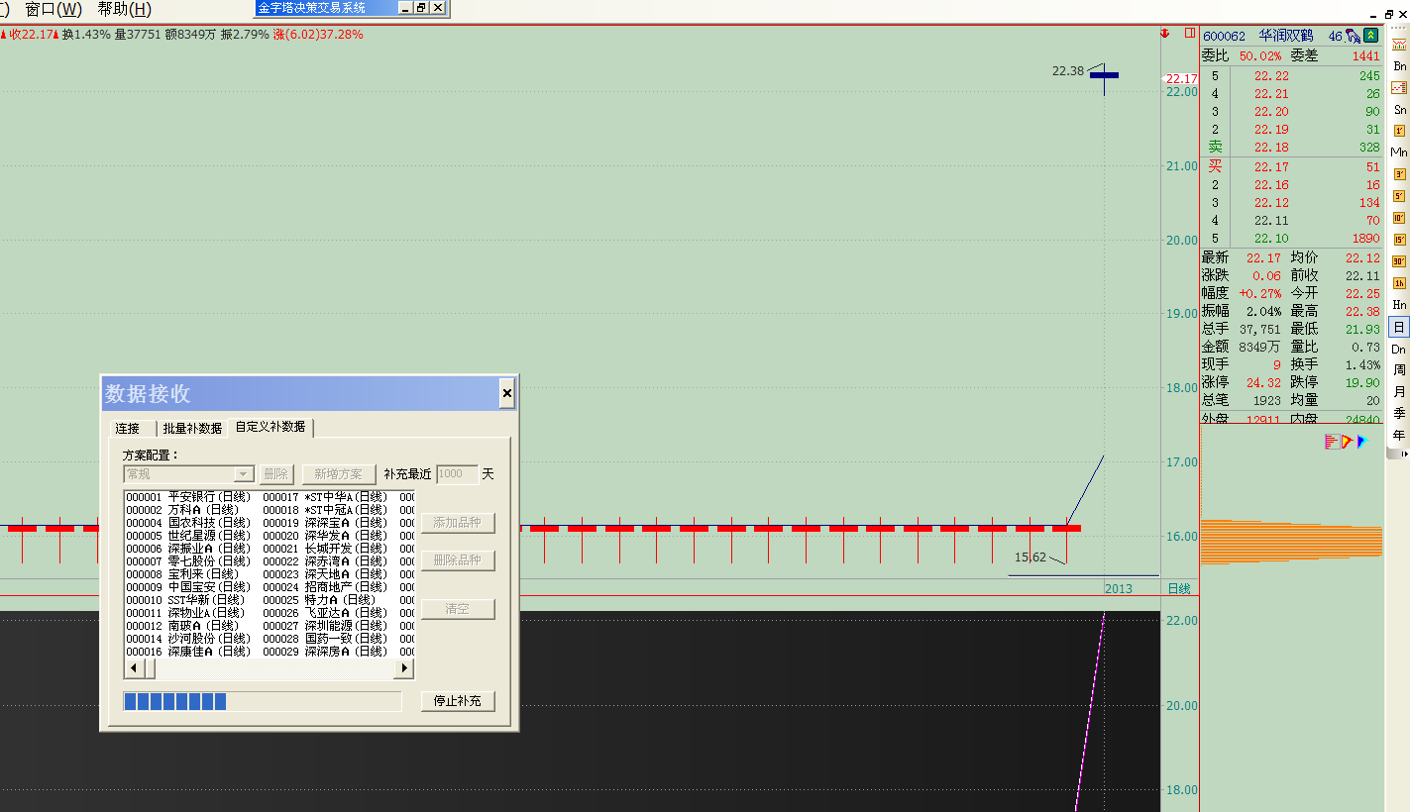Click the red down-arrow icon above price axis
This screenshot has width=1410, height=812.
[1164, 34]
